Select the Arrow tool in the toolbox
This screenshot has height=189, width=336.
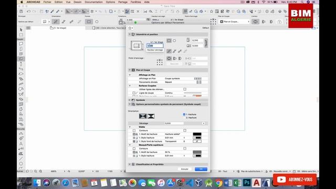point(21,29)
